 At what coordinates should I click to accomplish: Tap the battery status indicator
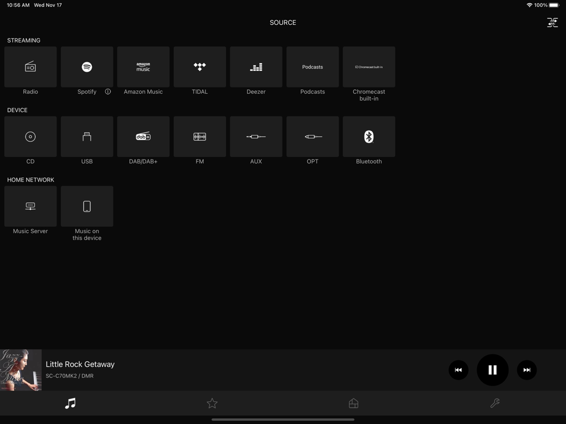point(554,5)
